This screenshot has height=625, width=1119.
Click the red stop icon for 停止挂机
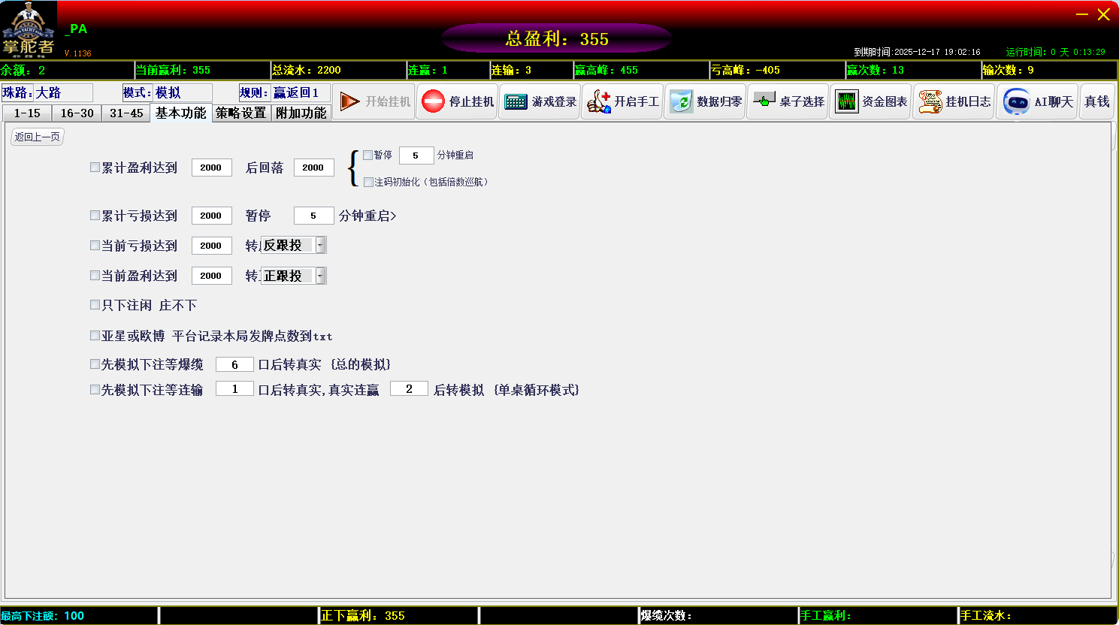(x=433, y=101)
